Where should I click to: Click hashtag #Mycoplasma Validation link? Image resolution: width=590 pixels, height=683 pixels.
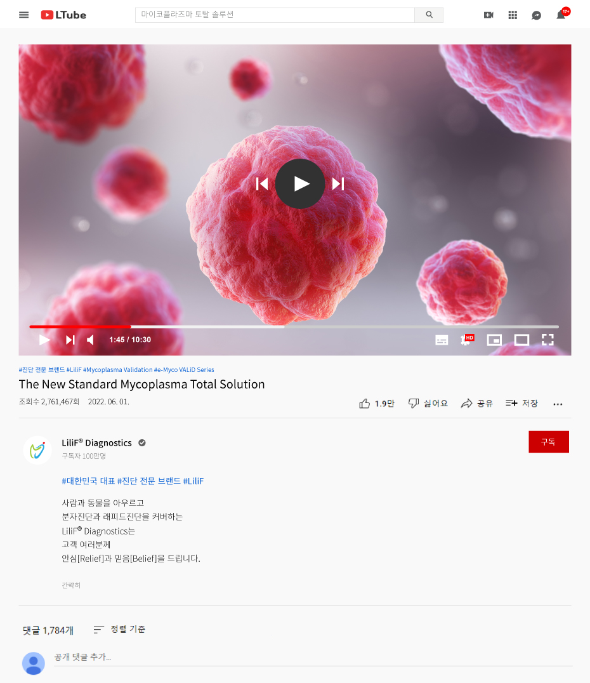[117, 369]
